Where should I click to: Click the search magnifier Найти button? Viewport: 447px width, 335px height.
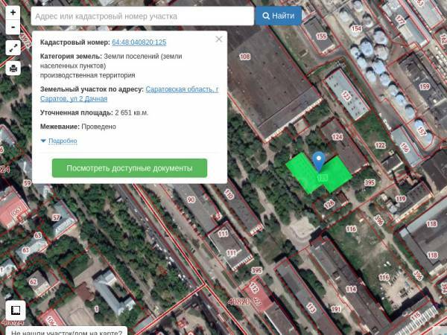tap(278, 16)
